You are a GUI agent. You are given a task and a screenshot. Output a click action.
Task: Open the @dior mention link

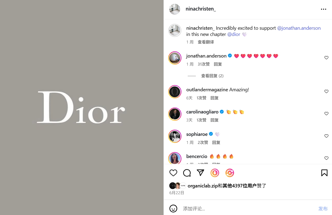pos(234,34)
